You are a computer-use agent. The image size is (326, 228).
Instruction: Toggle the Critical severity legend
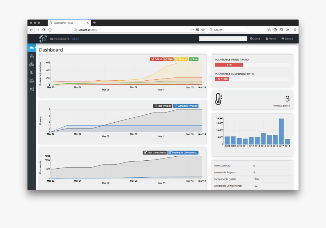(156, 59)
